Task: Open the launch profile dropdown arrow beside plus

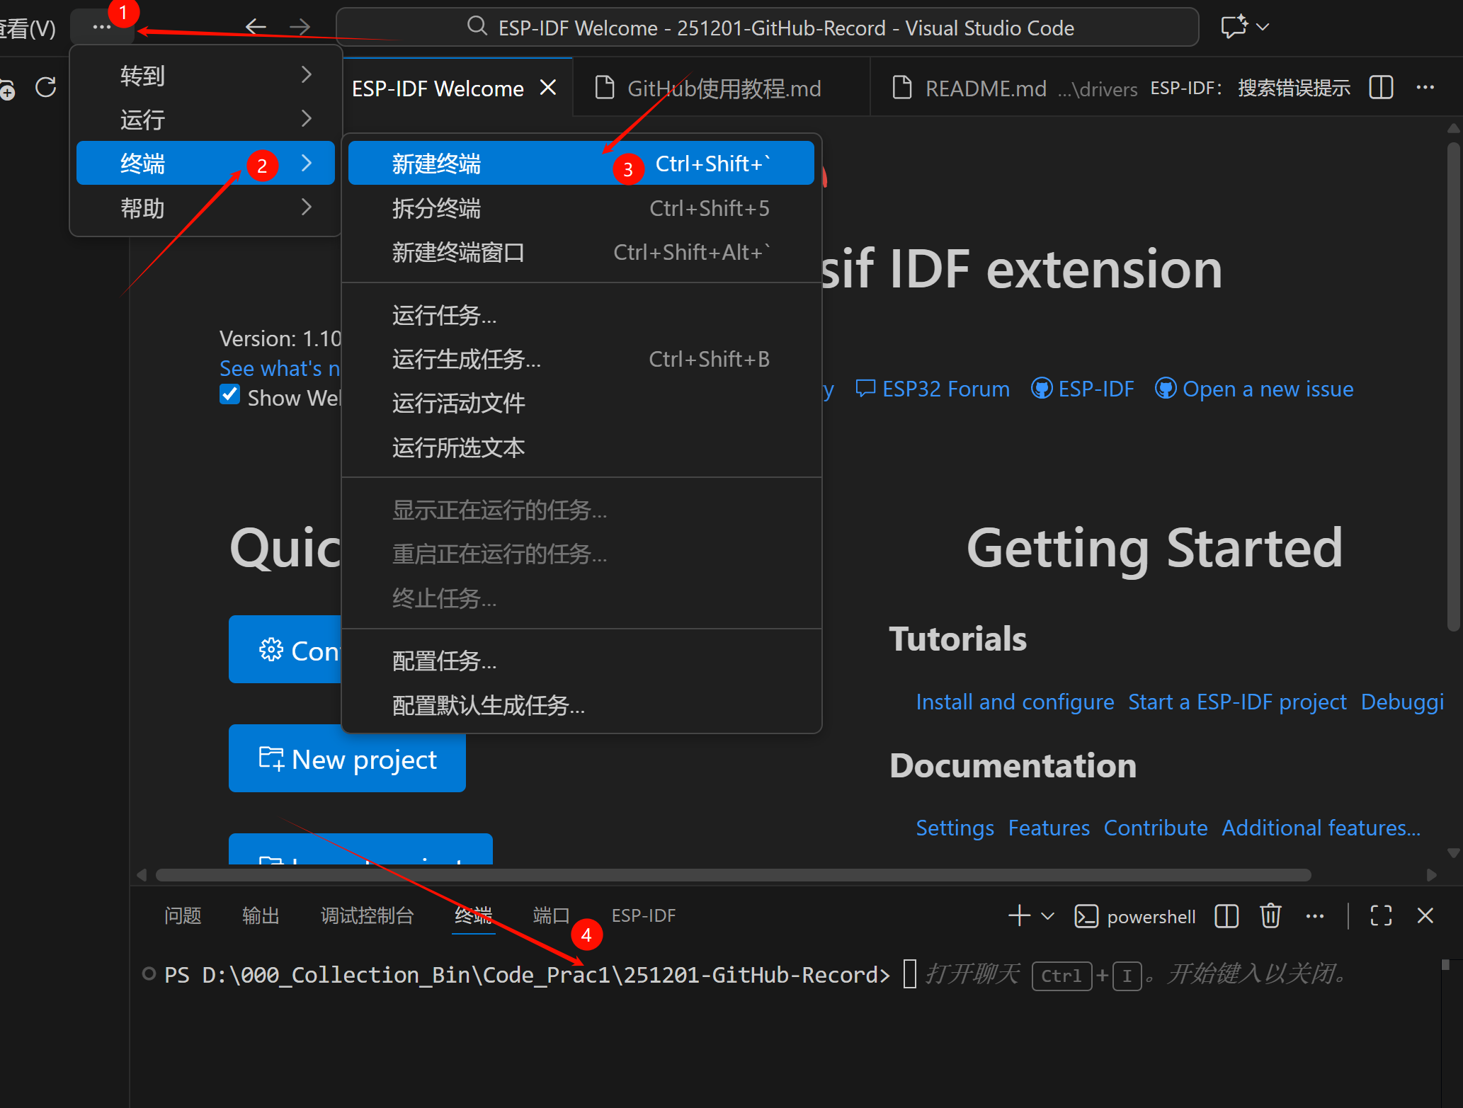Action: coord(1048,916)
